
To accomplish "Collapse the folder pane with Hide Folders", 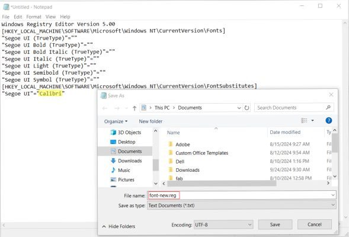I will point(119,226).
